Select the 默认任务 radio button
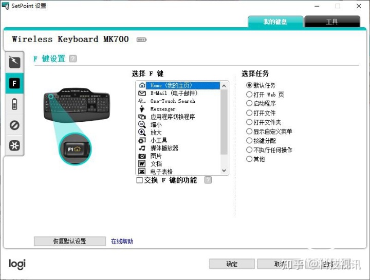 click(249, 85)
